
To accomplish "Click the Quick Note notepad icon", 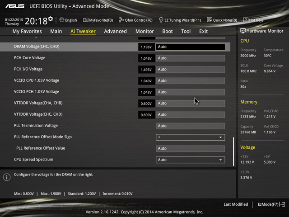I will (210, 20).
